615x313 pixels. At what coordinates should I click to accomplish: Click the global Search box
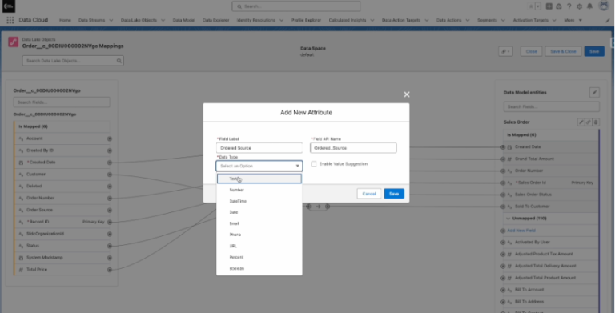296,6
